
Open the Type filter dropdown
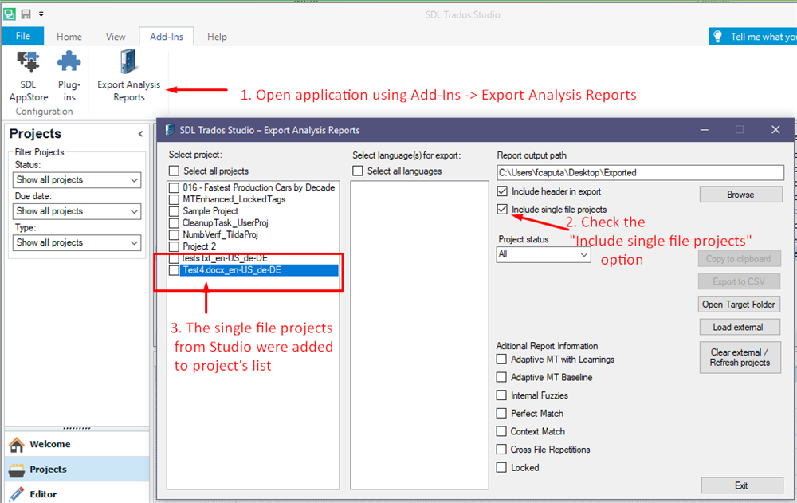tap(77, 243)
